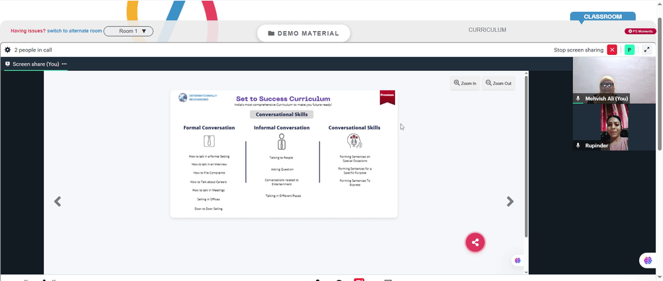Open brain assistant icon at right edge
The image size is (663, 281).
(648, 260)
